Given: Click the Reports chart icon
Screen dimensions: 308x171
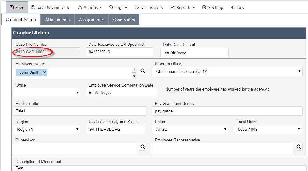Looking at the screenshot, I should (172, 7).
